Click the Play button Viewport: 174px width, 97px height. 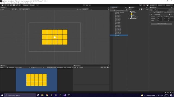84,5
